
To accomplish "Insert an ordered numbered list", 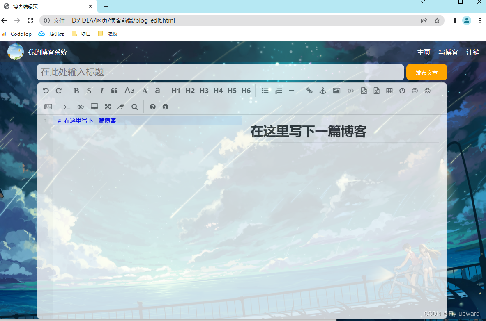I will point(279,91).
